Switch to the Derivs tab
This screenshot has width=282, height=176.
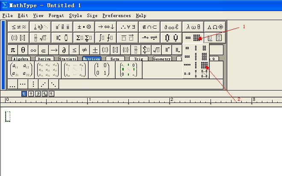pos(45,59)
